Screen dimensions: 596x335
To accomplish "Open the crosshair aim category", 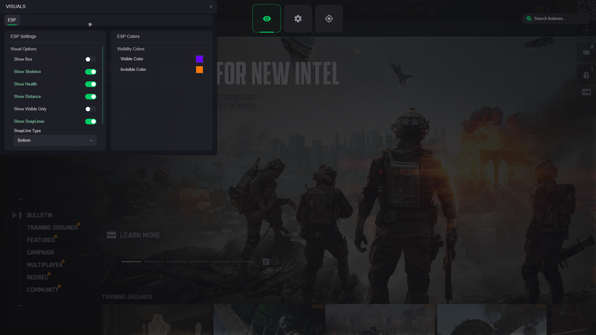I will click(329, 19).
